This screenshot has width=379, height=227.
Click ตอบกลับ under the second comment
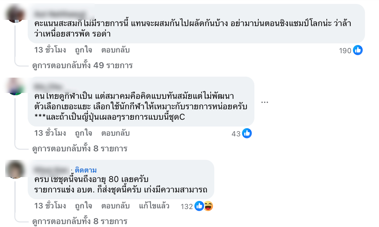tap(115, 133)
